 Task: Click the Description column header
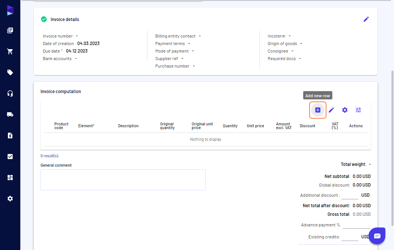click(128, 126)
